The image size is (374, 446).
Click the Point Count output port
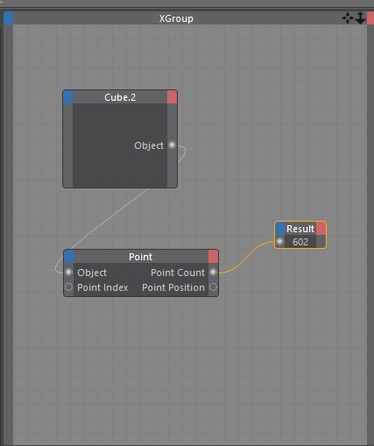coord(214,273)
